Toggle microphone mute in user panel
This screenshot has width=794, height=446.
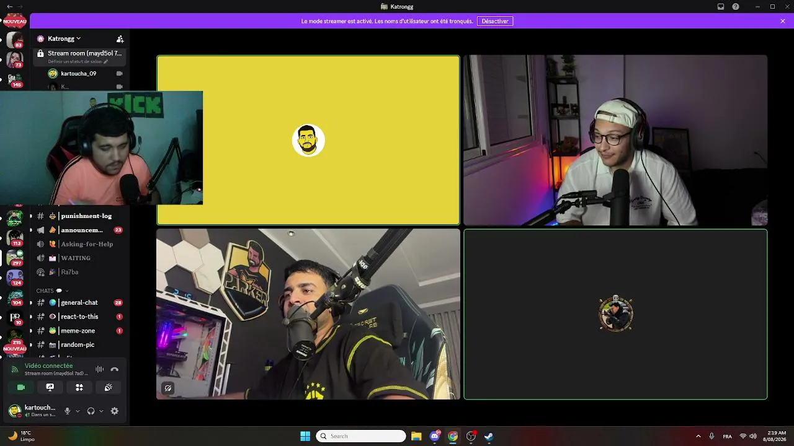pyautogui.click(x=68, y=411)
